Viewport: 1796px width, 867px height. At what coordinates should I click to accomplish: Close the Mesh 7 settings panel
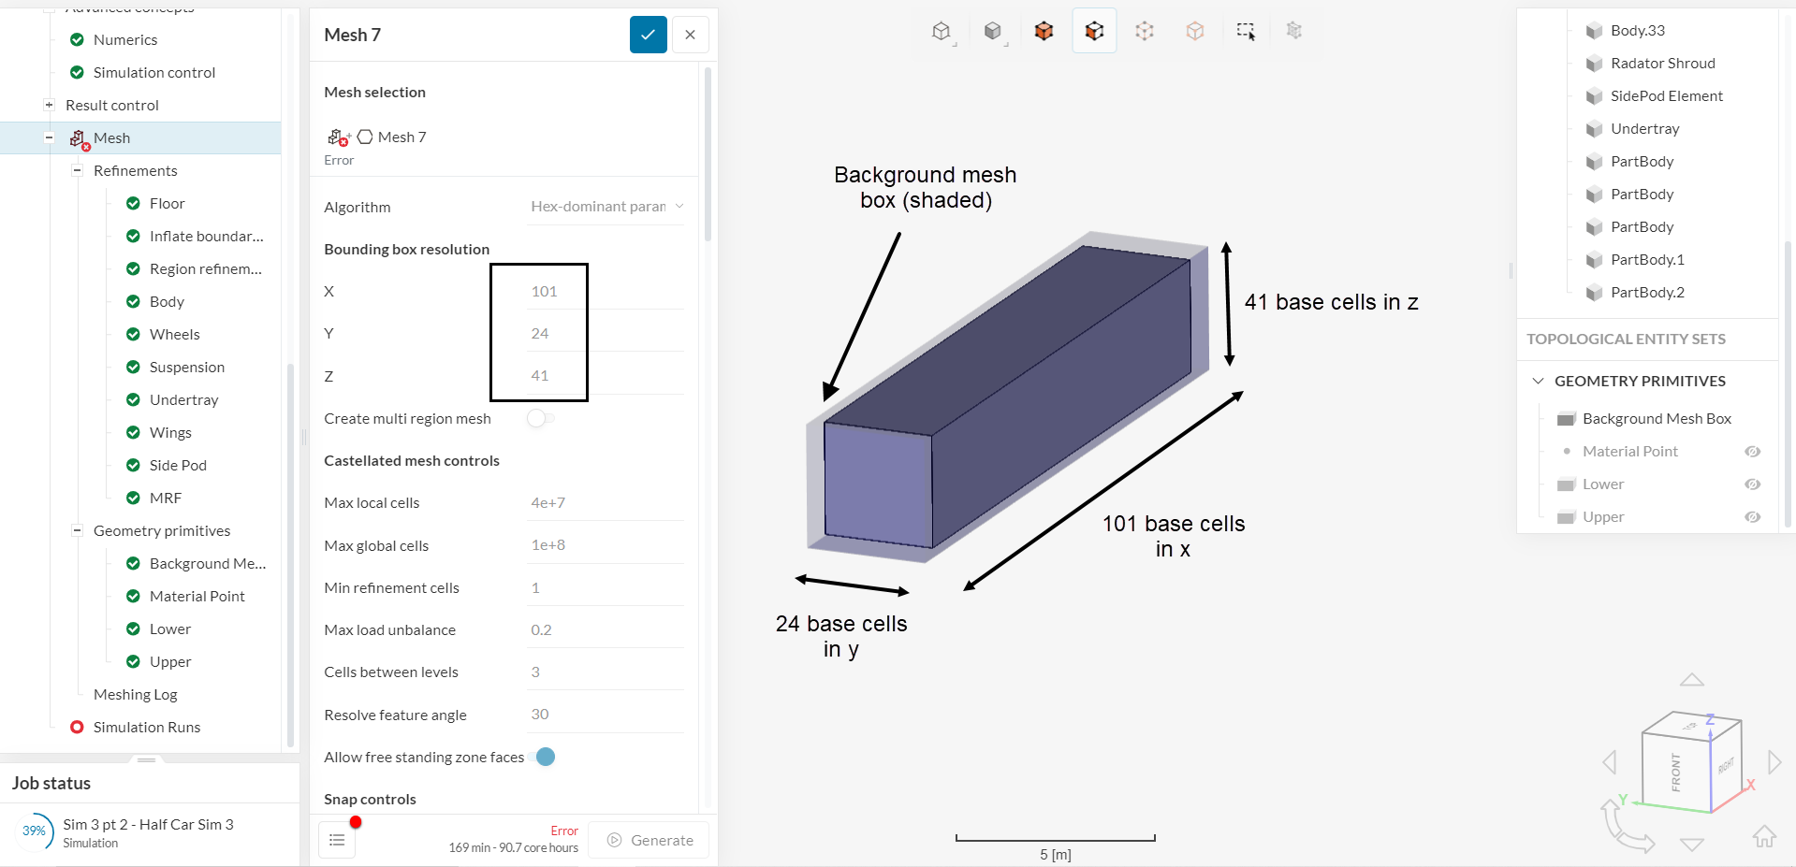click(x=690, y=35)
